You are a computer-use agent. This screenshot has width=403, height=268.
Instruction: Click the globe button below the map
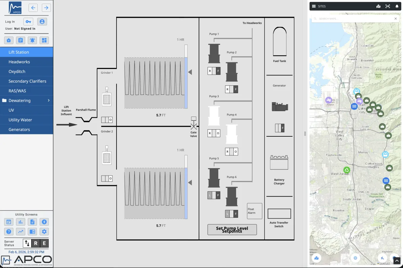[x=355, y=258]
